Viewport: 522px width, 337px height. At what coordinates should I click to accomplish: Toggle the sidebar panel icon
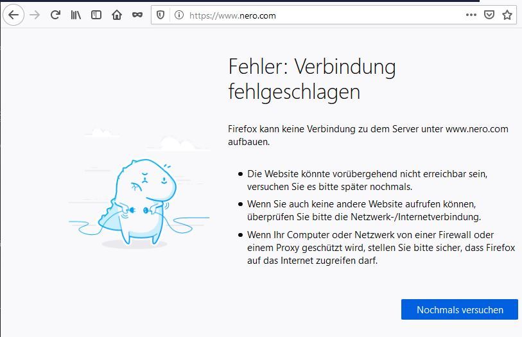pos(96,15)
